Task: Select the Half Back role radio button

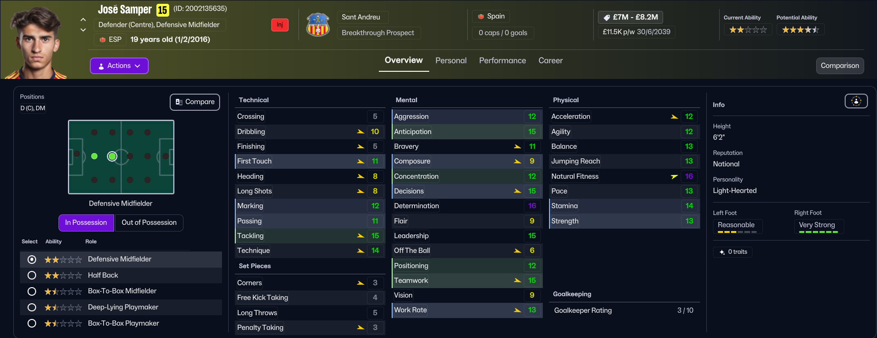Action: click(x=32, y=275)
